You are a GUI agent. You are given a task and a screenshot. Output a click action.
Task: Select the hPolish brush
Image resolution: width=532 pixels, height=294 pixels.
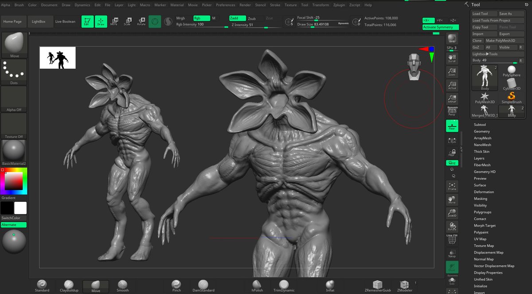pyautogui.click(x=257, y=286)
